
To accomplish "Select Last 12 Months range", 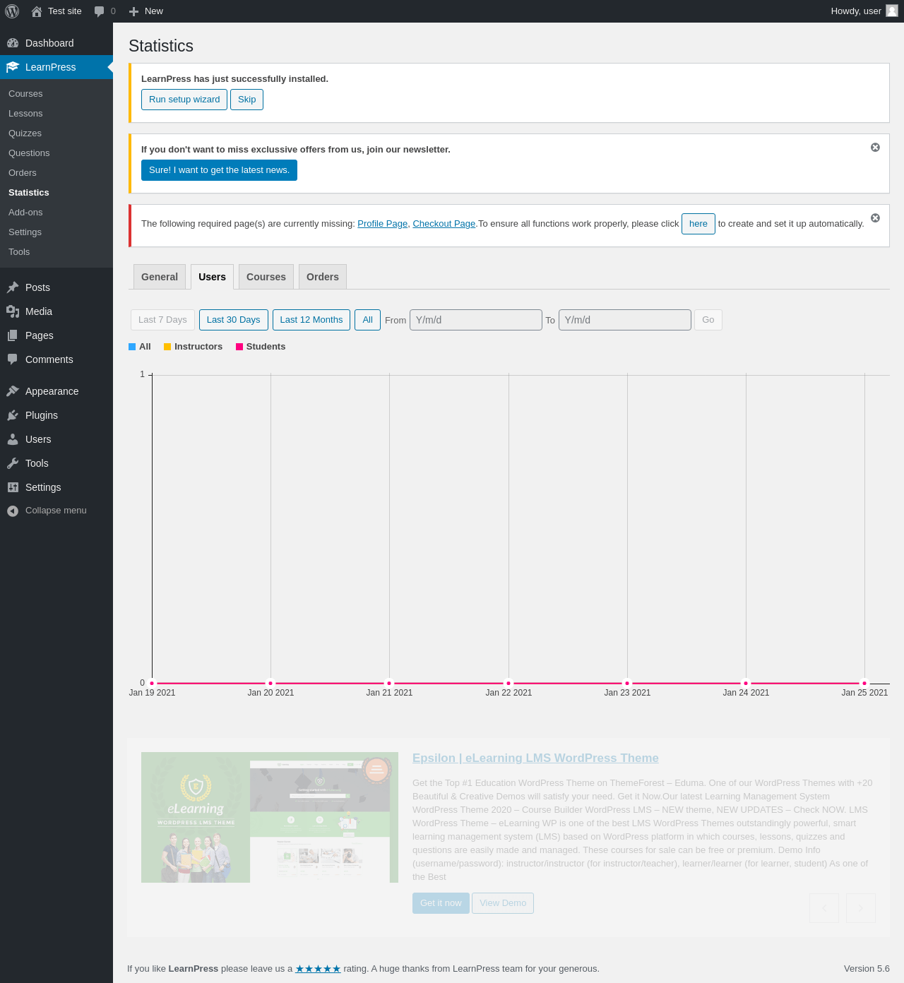I will [311, 320].
